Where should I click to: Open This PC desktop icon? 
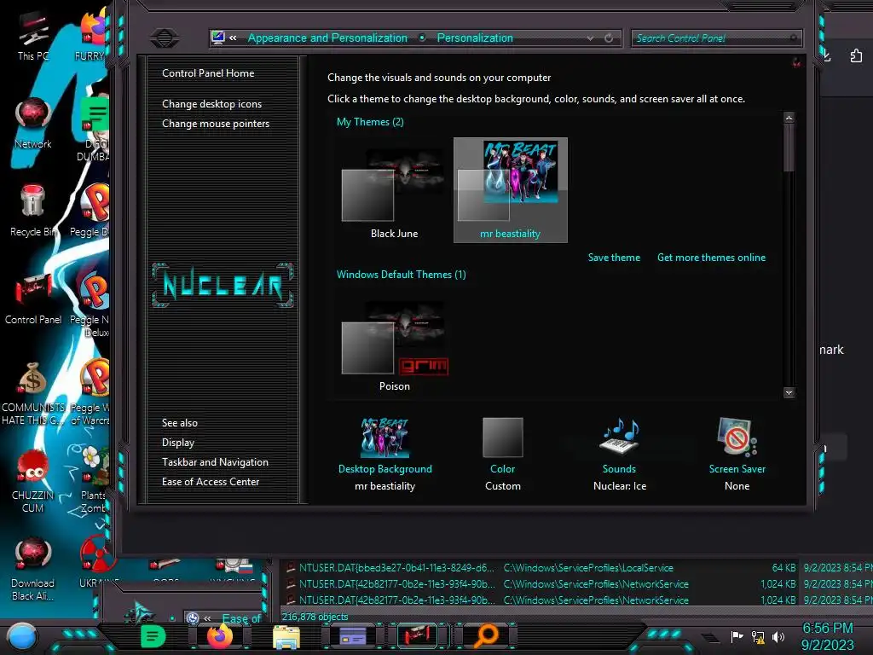(x=33, y=37)
